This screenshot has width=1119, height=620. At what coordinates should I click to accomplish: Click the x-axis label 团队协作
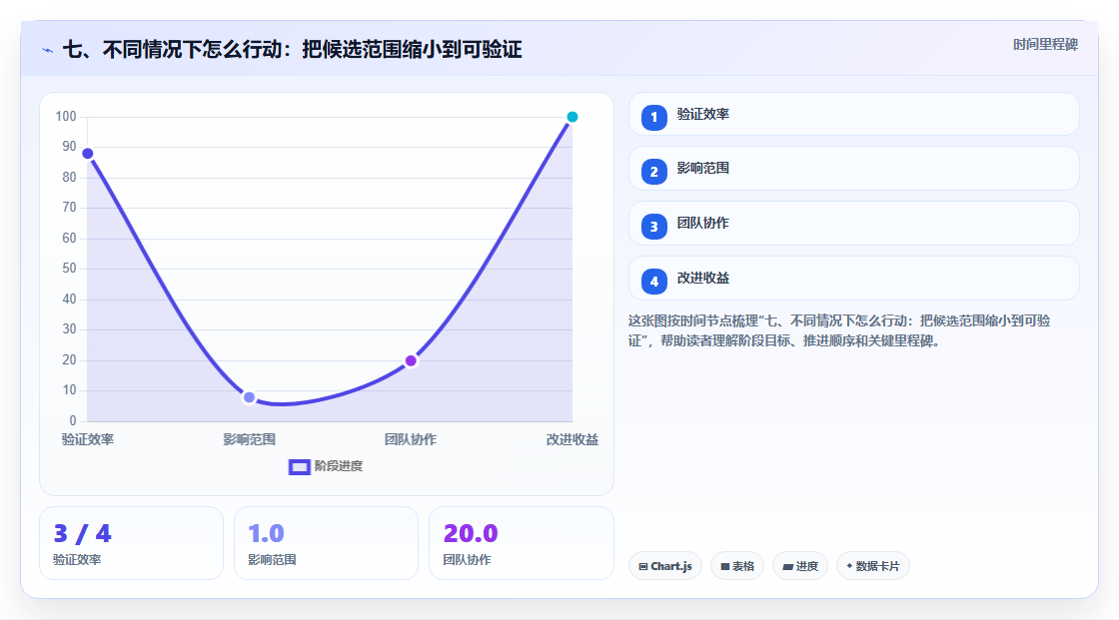click(411, 439)
